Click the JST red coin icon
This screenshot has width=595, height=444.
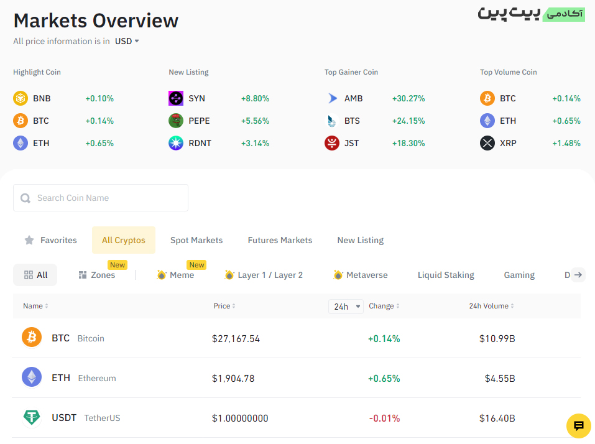(x=332, y=143)
